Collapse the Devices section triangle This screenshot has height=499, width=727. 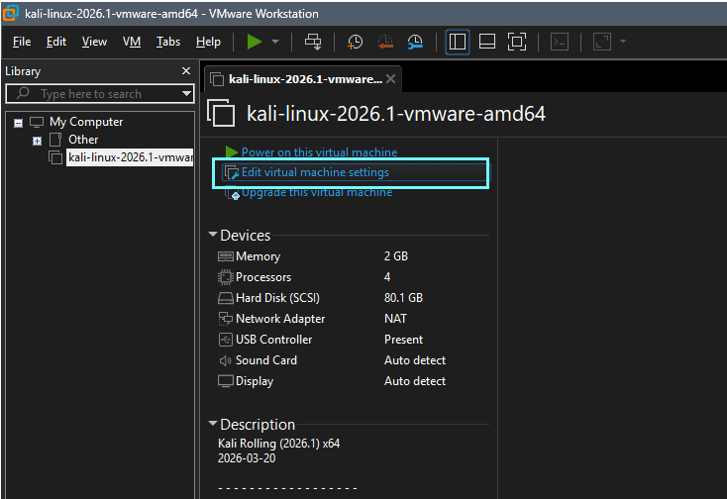213,235
